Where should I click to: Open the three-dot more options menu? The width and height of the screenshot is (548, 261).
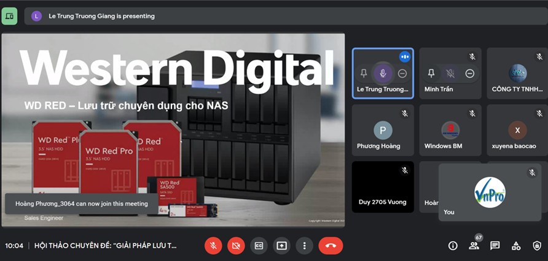click(304, 246)
